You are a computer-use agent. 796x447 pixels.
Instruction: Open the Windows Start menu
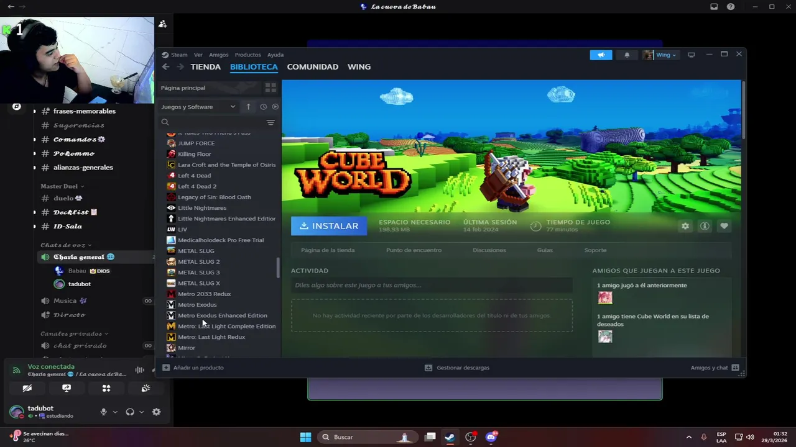click(x=305, y=437)
